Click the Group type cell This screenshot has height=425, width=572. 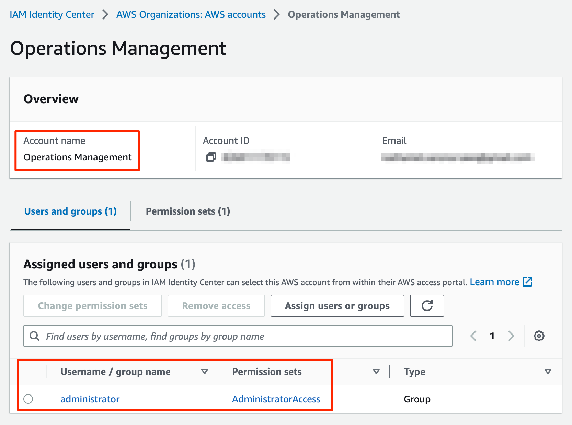point(417,399)
